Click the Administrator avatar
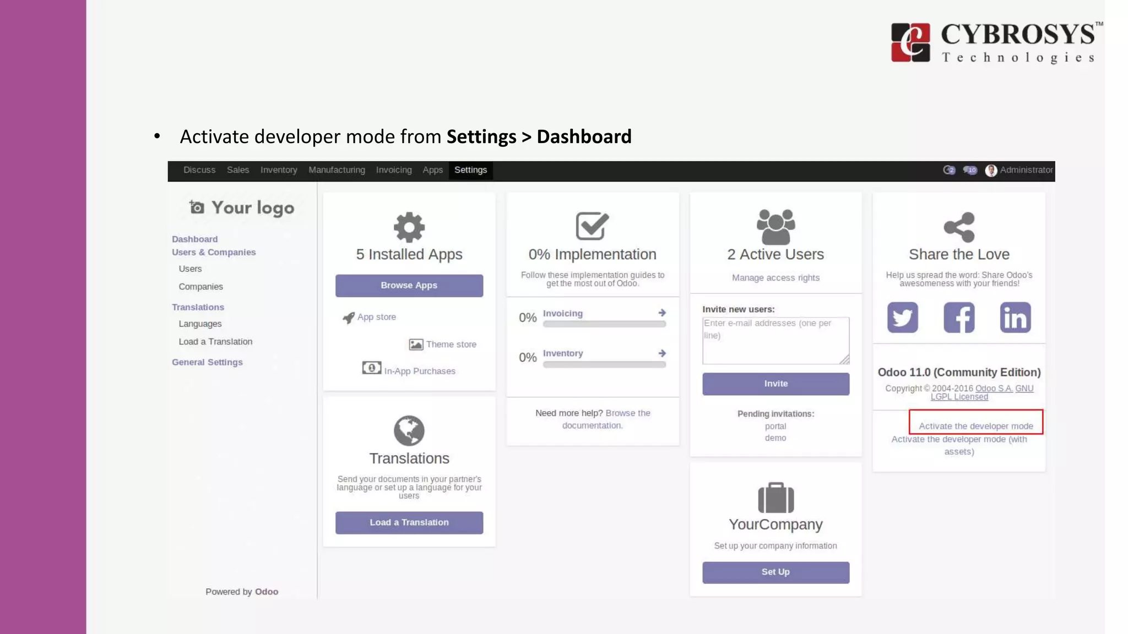 point(991,171)
